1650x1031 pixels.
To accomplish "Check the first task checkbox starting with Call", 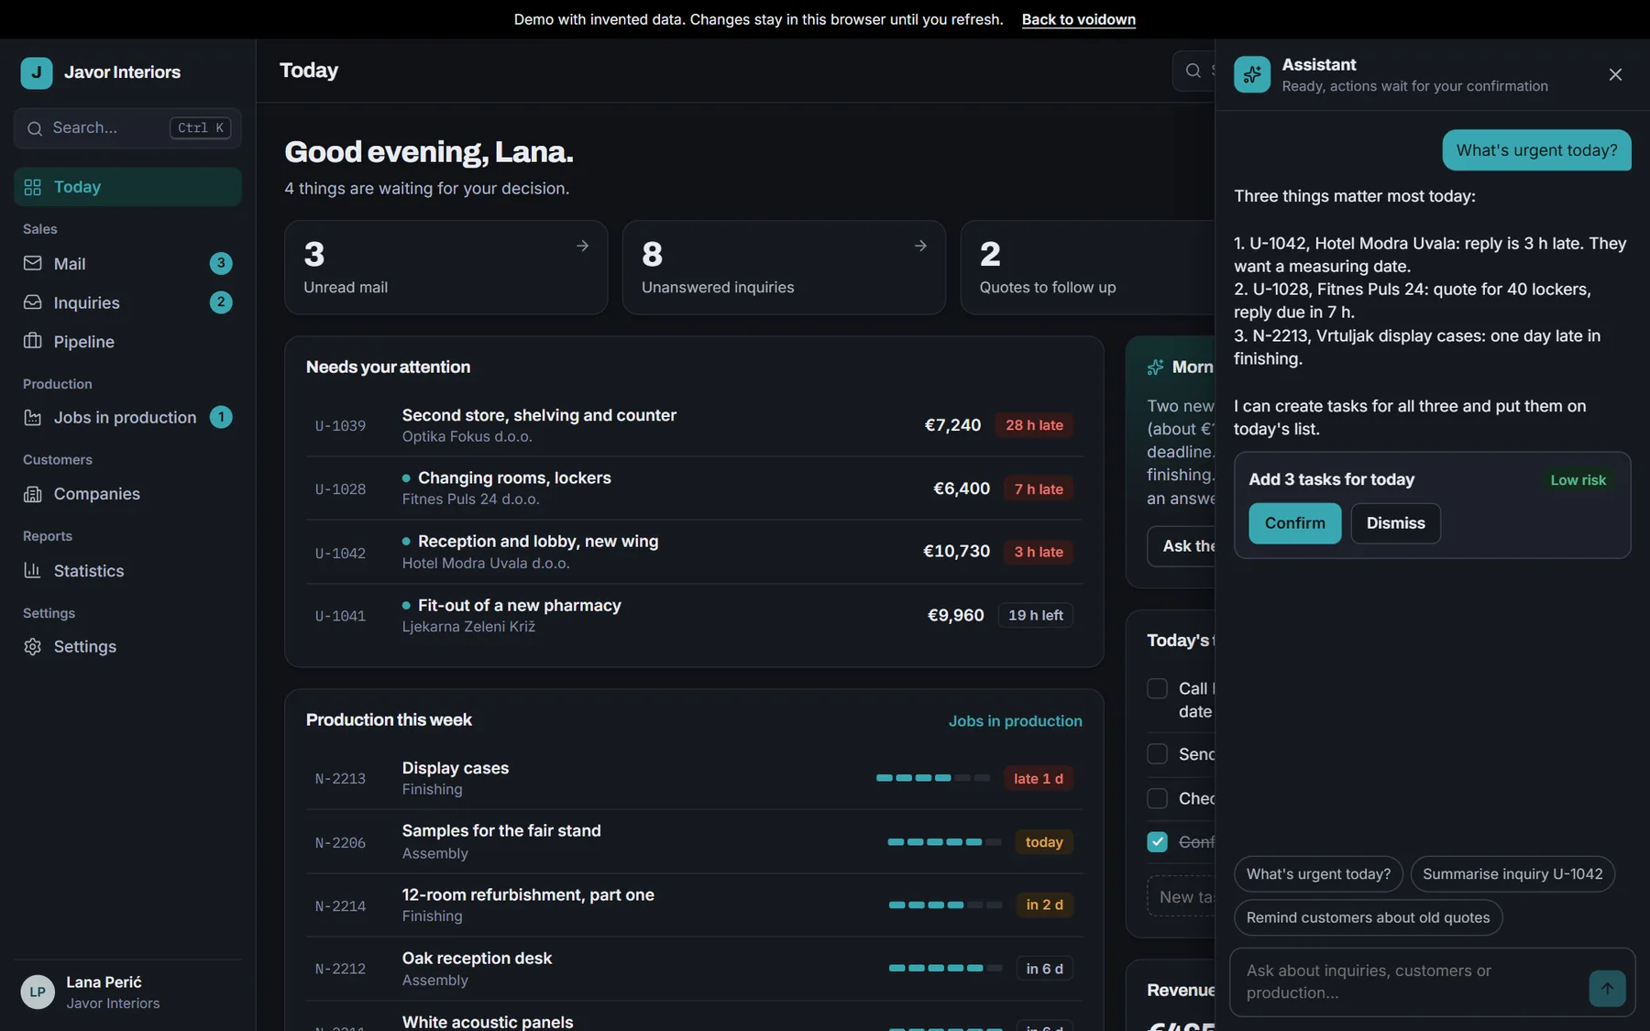I will 1157,688.
